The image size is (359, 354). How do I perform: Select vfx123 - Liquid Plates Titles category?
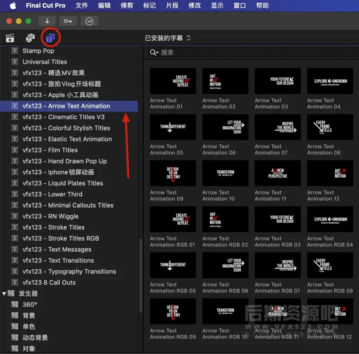point(63,183)
